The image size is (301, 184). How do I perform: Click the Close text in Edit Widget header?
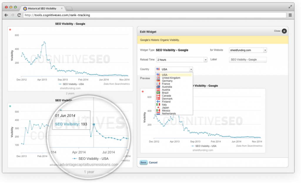277,31
